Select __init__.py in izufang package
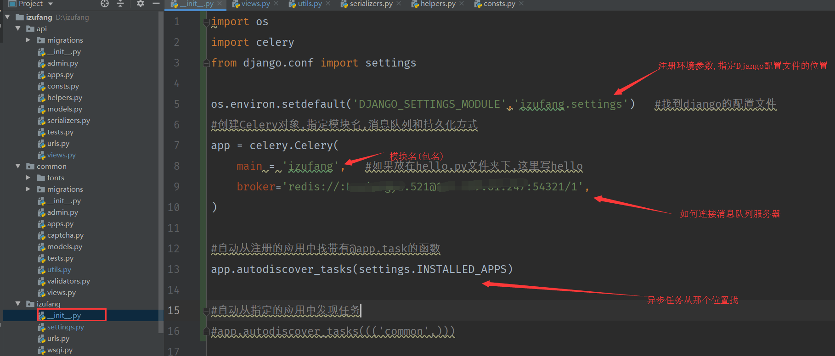This screenshot has height=356, width=835. [64, 316]
